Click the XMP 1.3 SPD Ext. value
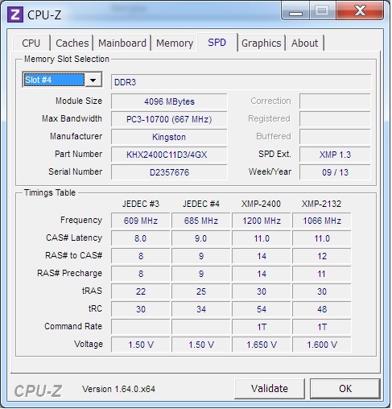Viewport: 392px width, 409px height. tap(335, 155)
